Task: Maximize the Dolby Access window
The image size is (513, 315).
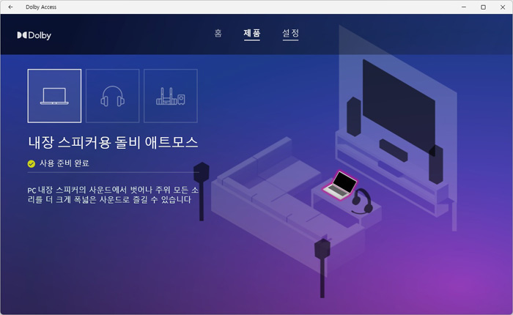Action: coord(483,7)
